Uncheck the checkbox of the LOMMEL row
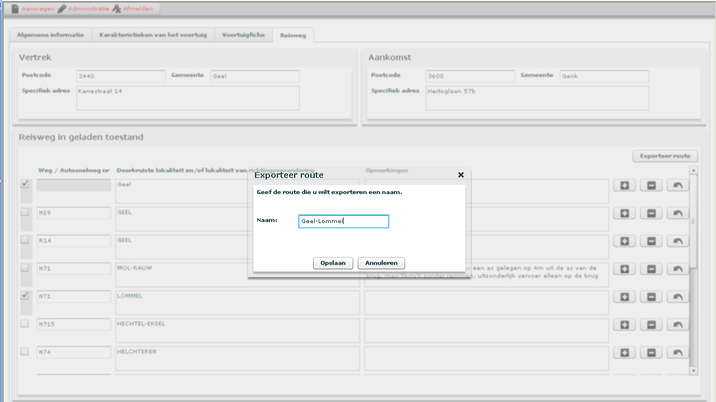This screenshot has width=716, height=402. click(25, 296)
